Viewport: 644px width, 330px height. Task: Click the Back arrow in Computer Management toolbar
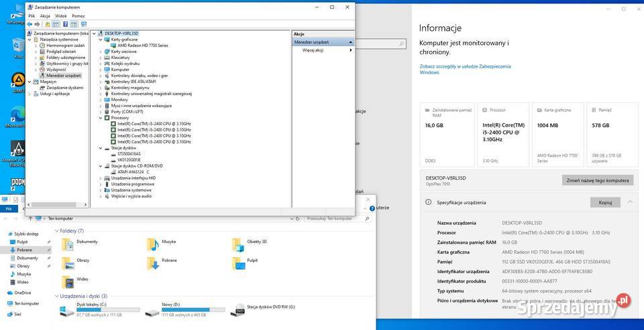click(x=30, y=24)
